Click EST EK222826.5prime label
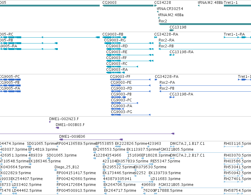This screenshot has height=195, width=251. tap(131, 144)
